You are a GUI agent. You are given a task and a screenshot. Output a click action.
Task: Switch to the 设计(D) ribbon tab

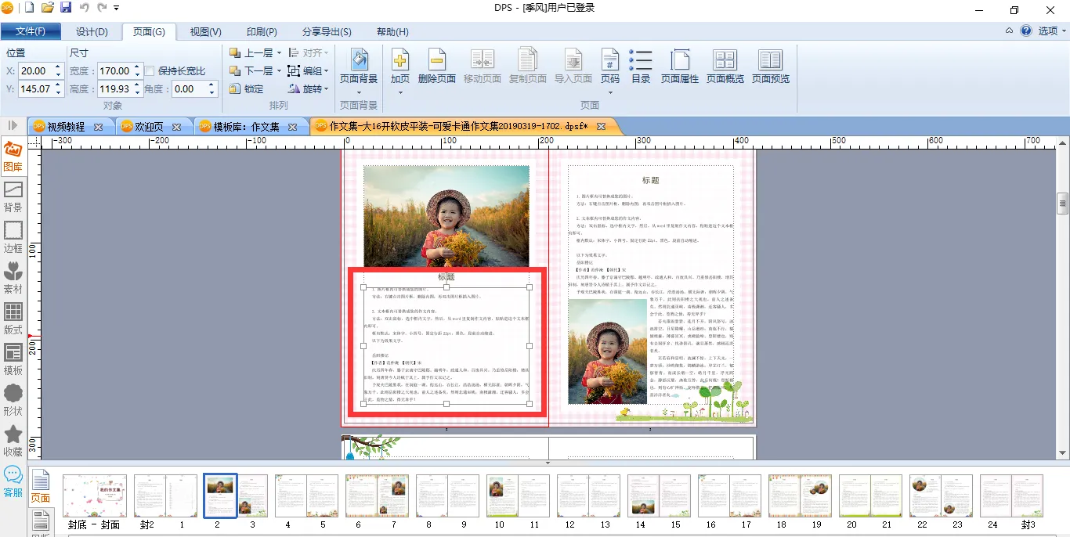point(92,31)
